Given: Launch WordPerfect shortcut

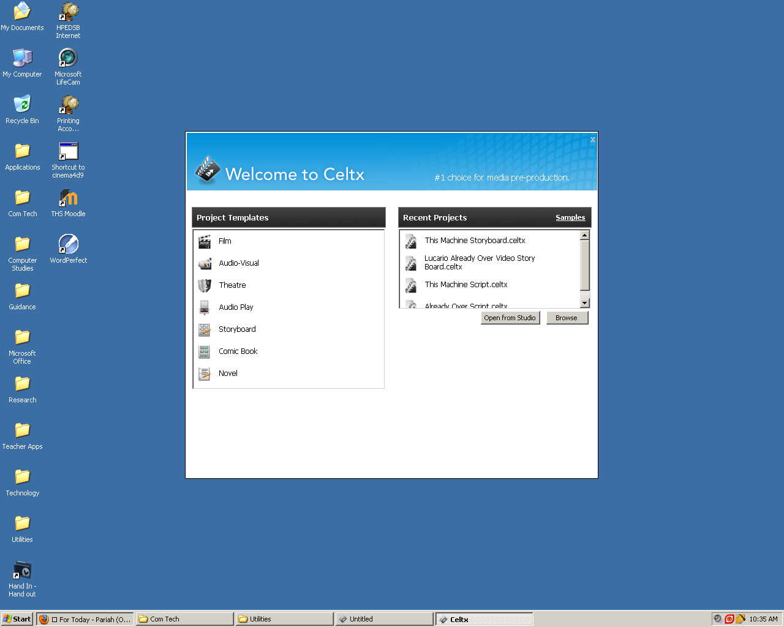Looking at the screenshot, I should coord(68,244).
